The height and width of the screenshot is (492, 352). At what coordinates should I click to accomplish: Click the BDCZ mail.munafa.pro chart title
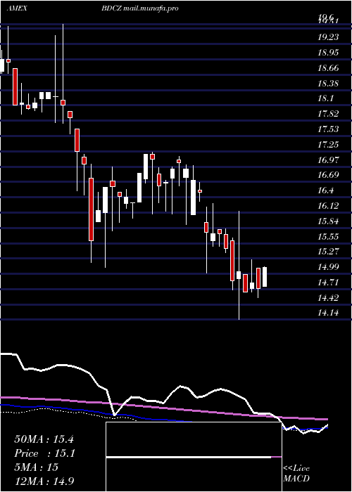[x=140, y=8]
